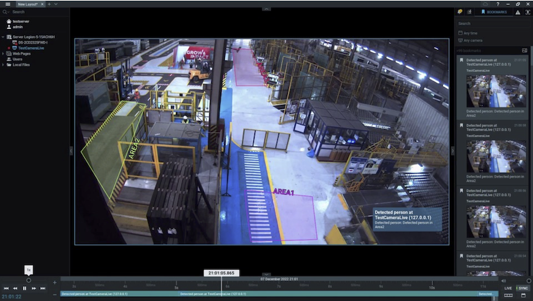Open the help question mark icon
This screenshot has width=533, height=301.
498,4
